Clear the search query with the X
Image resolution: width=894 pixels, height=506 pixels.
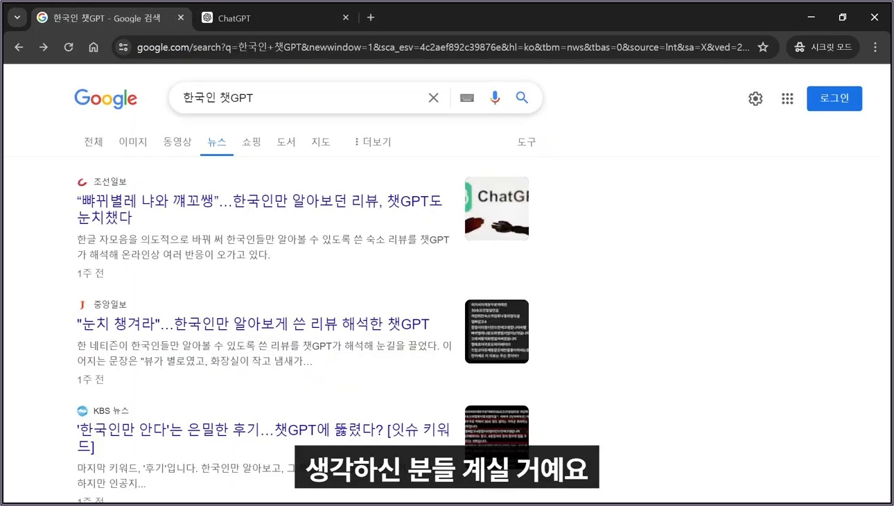tap(433, 98)
